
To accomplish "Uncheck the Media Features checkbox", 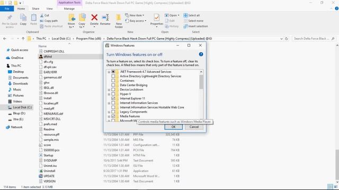I will point(113,116).
